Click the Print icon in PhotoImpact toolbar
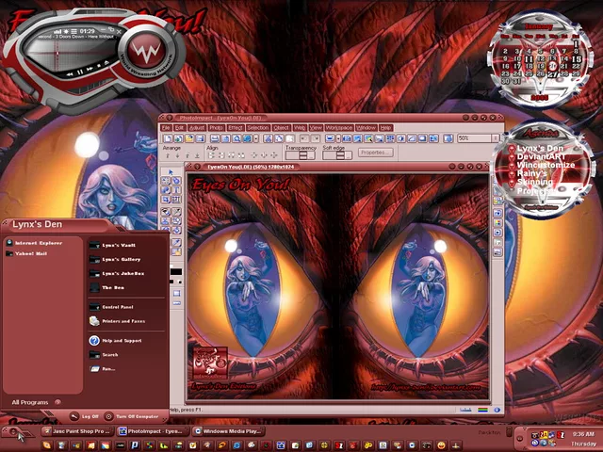 (x=215, y=138)
